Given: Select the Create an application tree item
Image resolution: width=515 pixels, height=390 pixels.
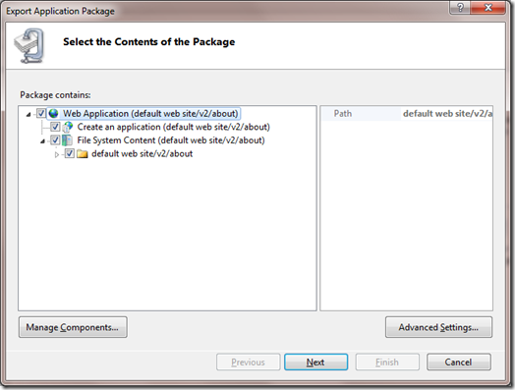Looking at the screenshot, I should [x=173, y=127].
